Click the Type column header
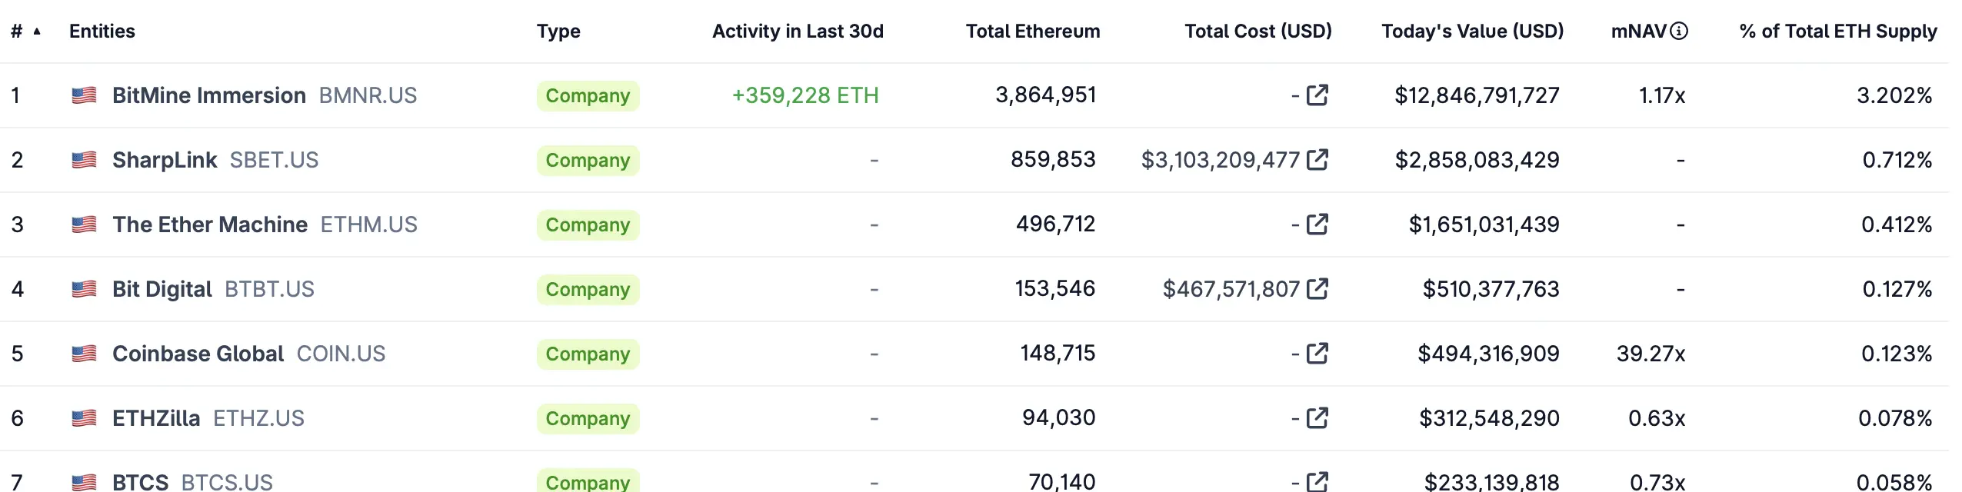 [558, 31]
